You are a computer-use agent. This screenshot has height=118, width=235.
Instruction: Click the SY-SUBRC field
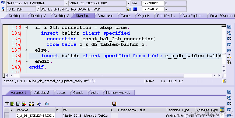click(x=153, y=3)
